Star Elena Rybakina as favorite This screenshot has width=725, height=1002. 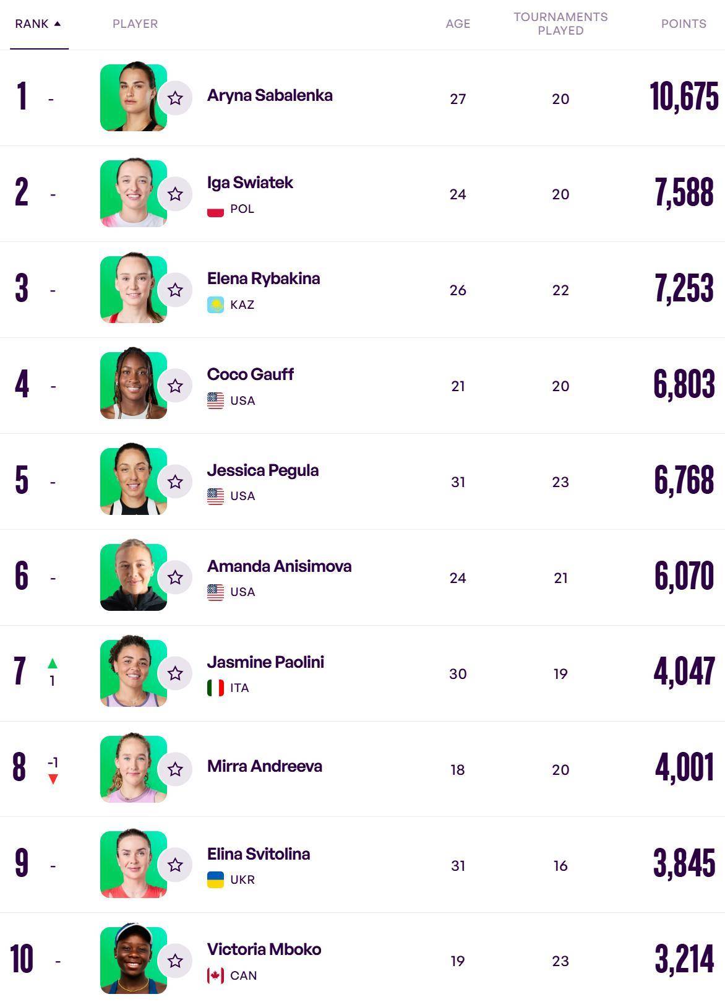tap(175, 290)
